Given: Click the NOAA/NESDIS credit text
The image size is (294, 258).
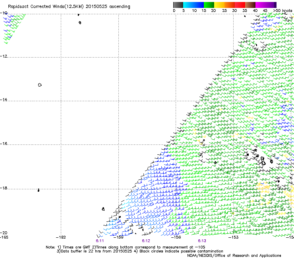Looking at the screenshot, I should 234,256.
